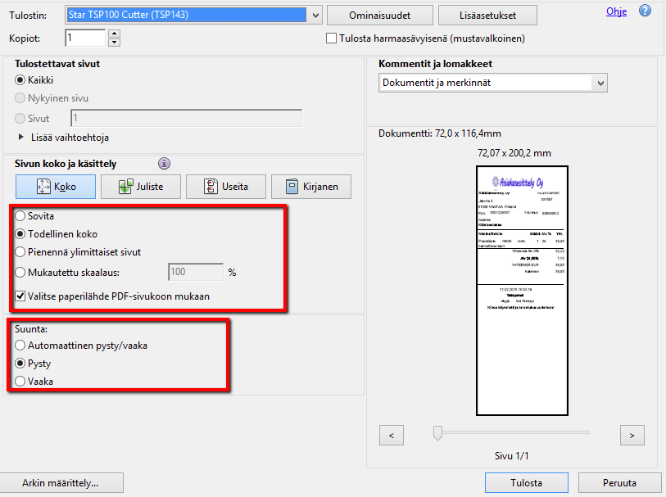
Task: Click the blue help question mark icon
Action: (x=645, y=11)
